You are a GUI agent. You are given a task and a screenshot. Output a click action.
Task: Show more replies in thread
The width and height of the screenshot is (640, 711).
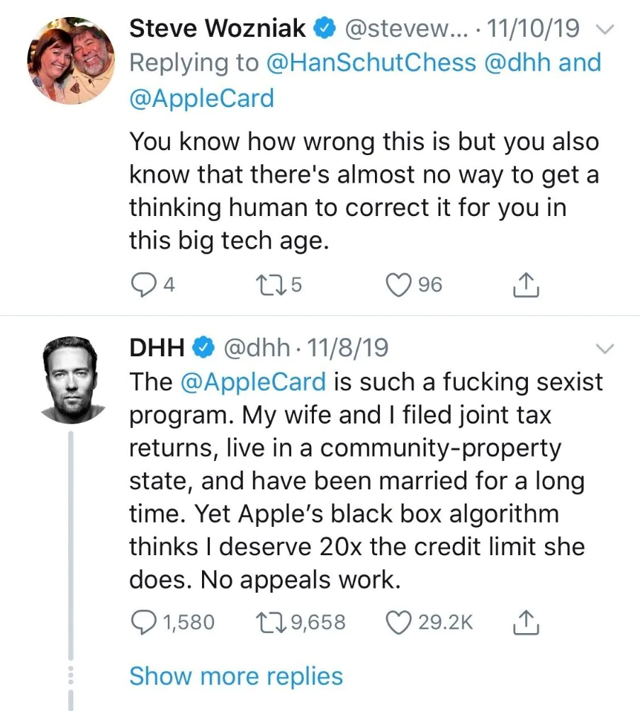235,676
